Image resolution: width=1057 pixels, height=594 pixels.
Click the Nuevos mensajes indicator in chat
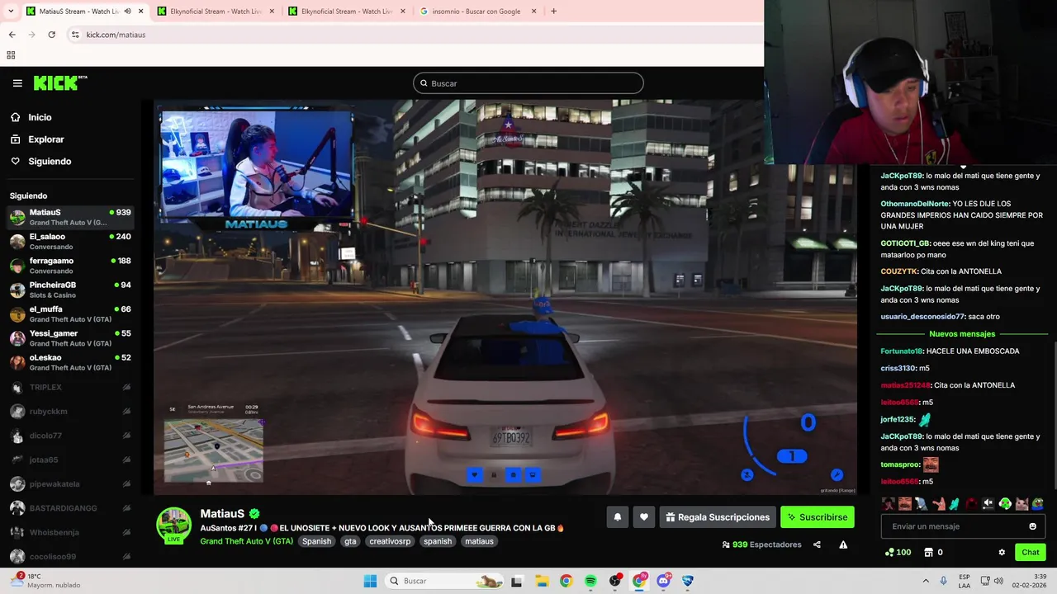[x=962, y=334]
